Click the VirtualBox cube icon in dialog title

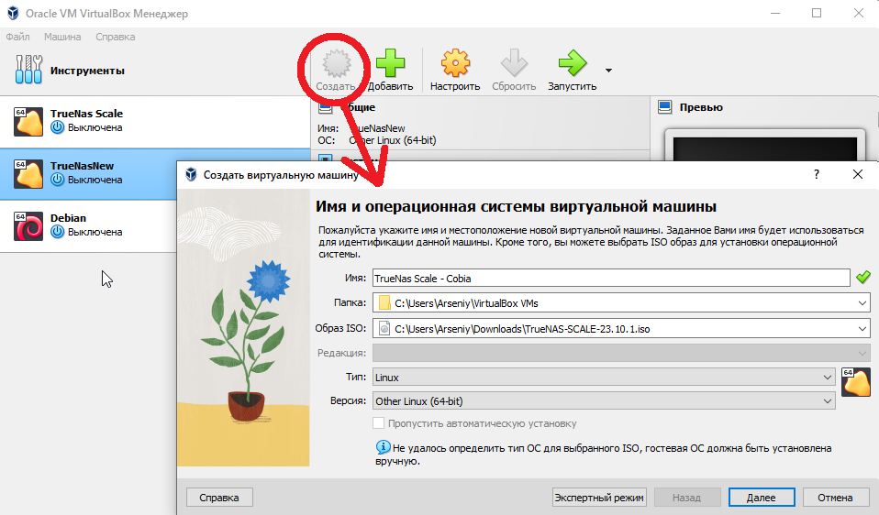(x=191, y=174)
